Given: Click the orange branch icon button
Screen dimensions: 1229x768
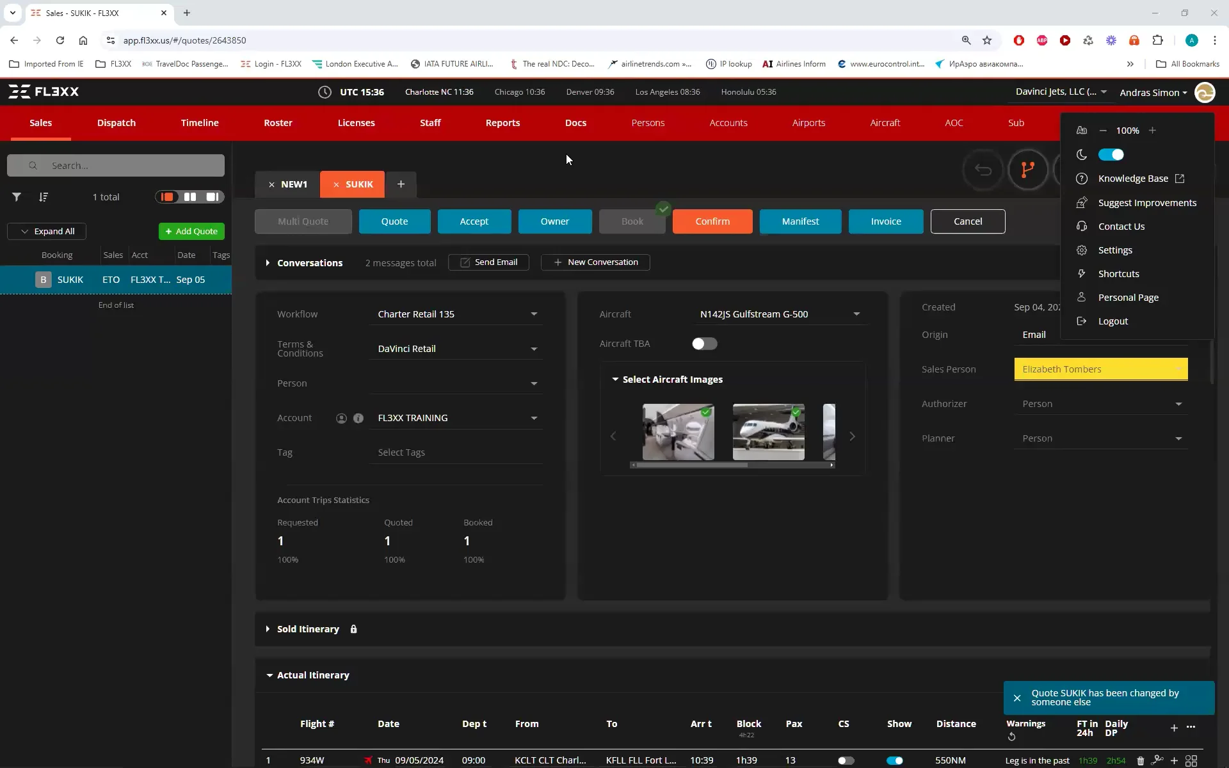Looking at the screenshot, I should coord(1027,170).
